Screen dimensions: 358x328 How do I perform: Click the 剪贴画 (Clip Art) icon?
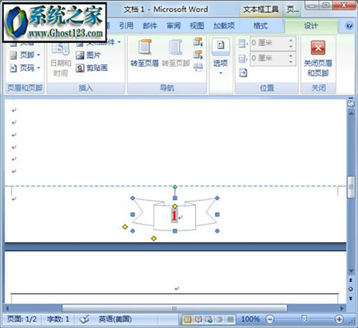(x=80, y=68)
